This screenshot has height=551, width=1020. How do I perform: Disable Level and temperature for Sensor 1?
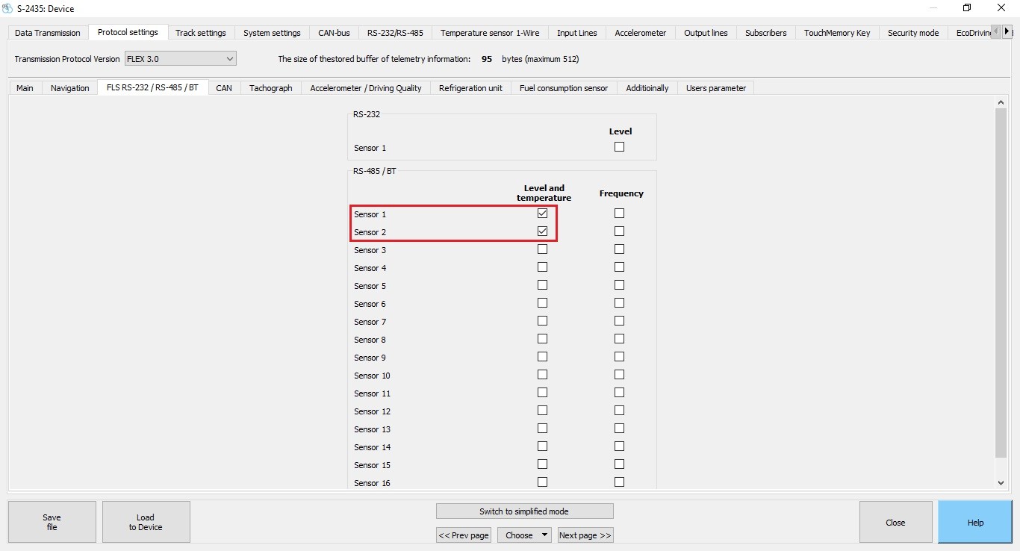tap(541, 213)
